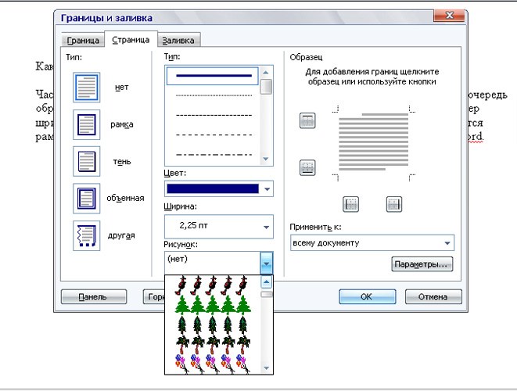Open the Ширина width dropdown arrow
Screen dimensions: 517x391
(267, 227)
